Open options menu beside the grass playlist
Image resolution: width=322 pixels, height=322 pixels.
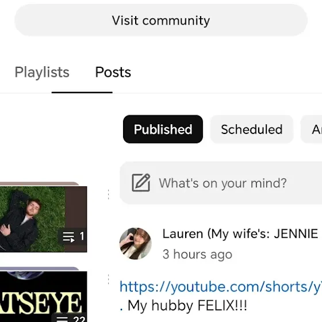[x=109, y=194]
